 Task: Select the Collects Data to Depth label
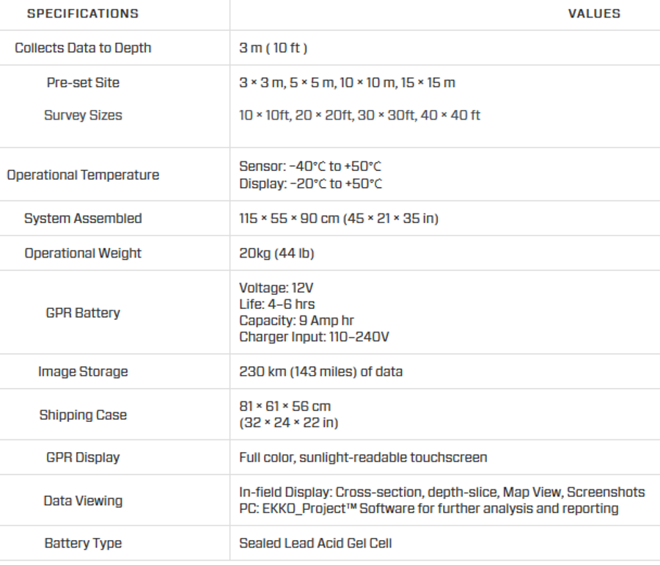click(83, 48)
